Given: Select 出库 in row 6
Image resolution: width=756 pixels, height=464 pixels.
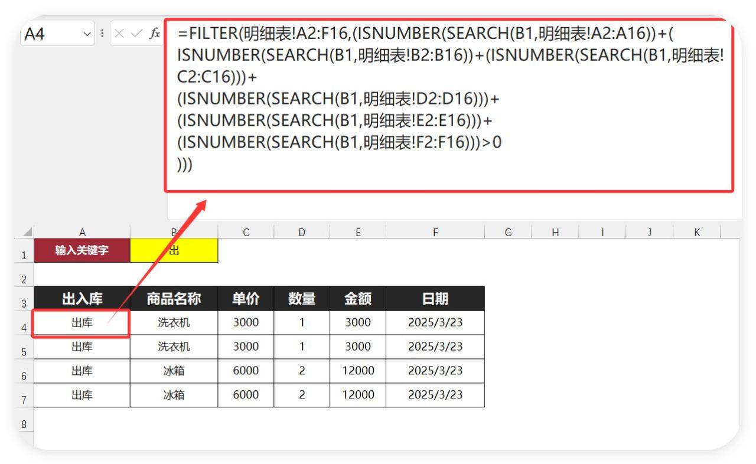Looking at the screenshot, I should coord(82,371).
